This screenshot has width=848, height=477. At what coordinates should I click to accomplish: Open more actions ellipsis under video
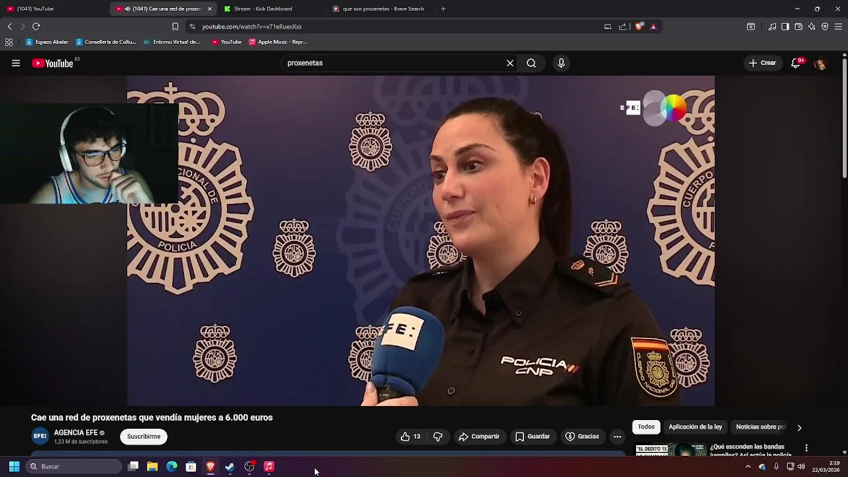pyautogui.click(x=617, y=437)
